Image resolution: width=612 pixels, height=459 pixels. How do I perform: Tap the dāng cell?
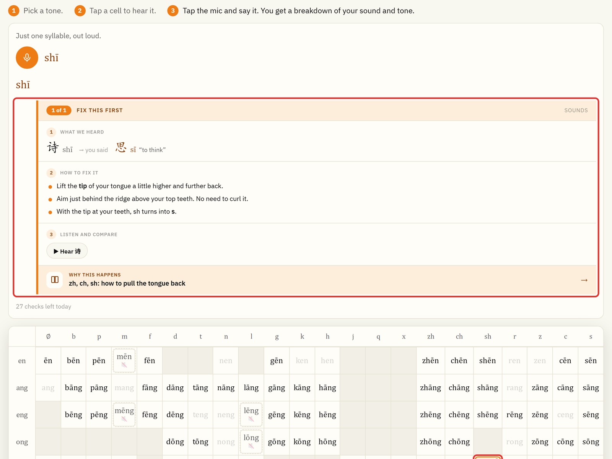175,388
